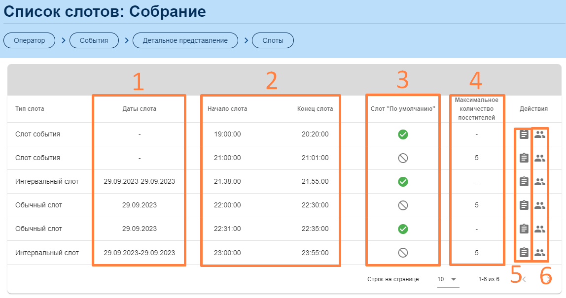Open clipboard icon for the 22:00:00 slot
Image resolution: width=566 pixels, height=298 pixels.
tap(524, 205)
